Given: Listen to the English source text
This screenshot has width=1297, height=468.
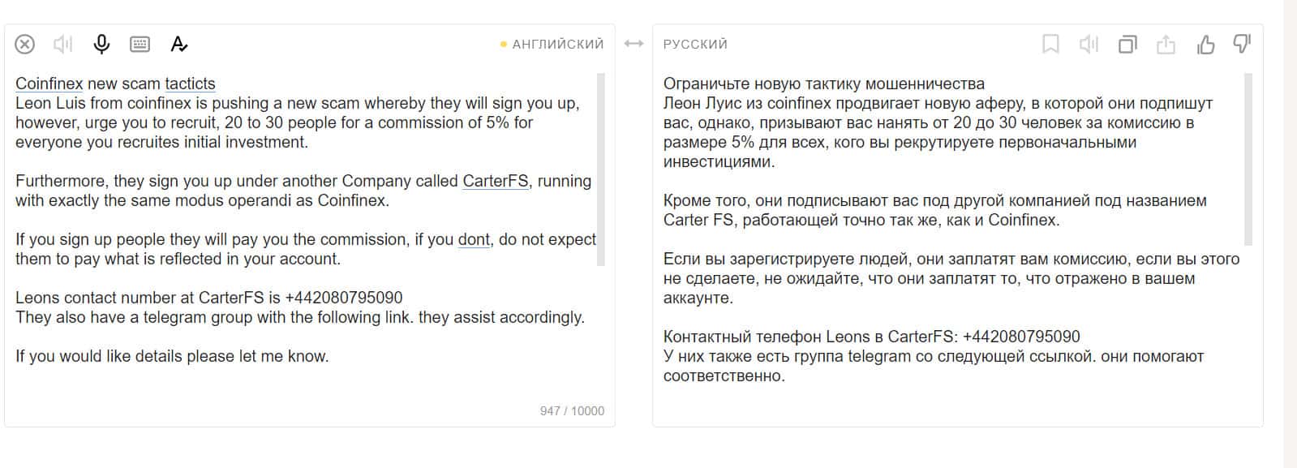Looking at the screenshot, I should click(x=62, y=44).
